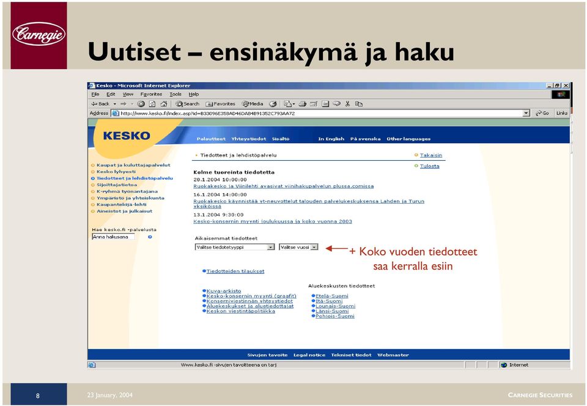Open Kaupantekijä-lehti in sidebar
587x406 pixels.
coord(121,205)
